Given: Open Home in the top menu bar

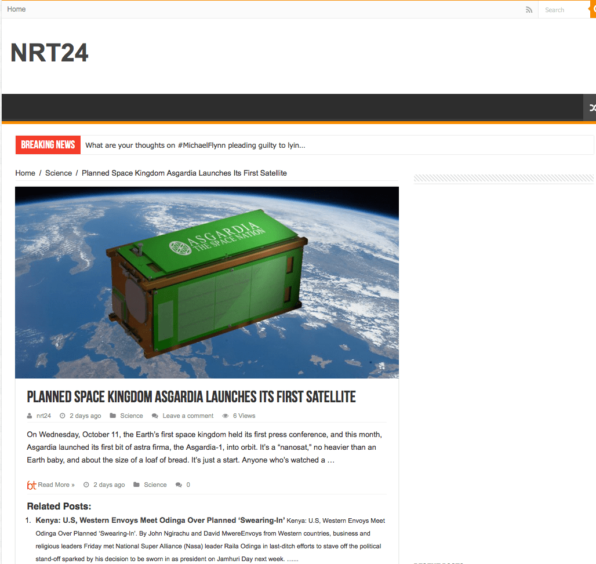Looking at the screenshot, I should [16, 9].
